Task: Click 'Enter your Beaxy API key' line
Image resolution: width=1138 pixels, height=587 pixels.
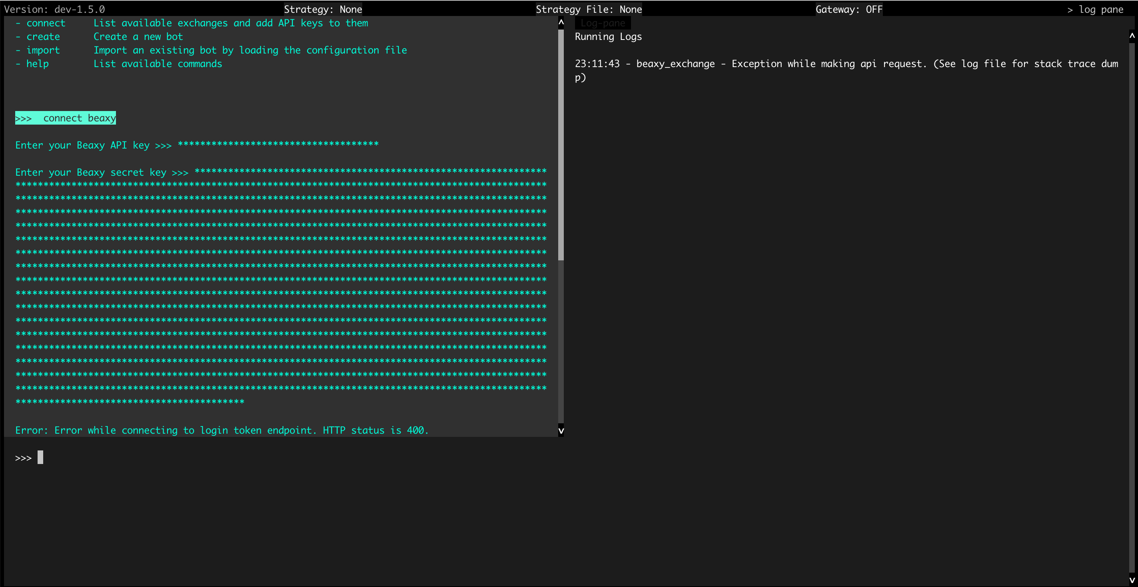Action: pyautogui.click(x=197, y=145)
